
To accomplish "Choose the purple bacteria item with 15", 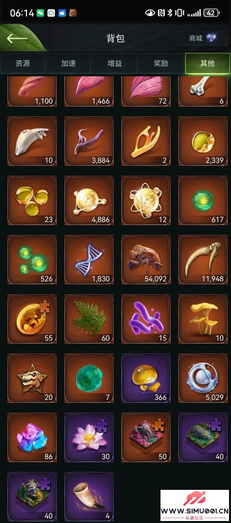I will pos(146,319).
